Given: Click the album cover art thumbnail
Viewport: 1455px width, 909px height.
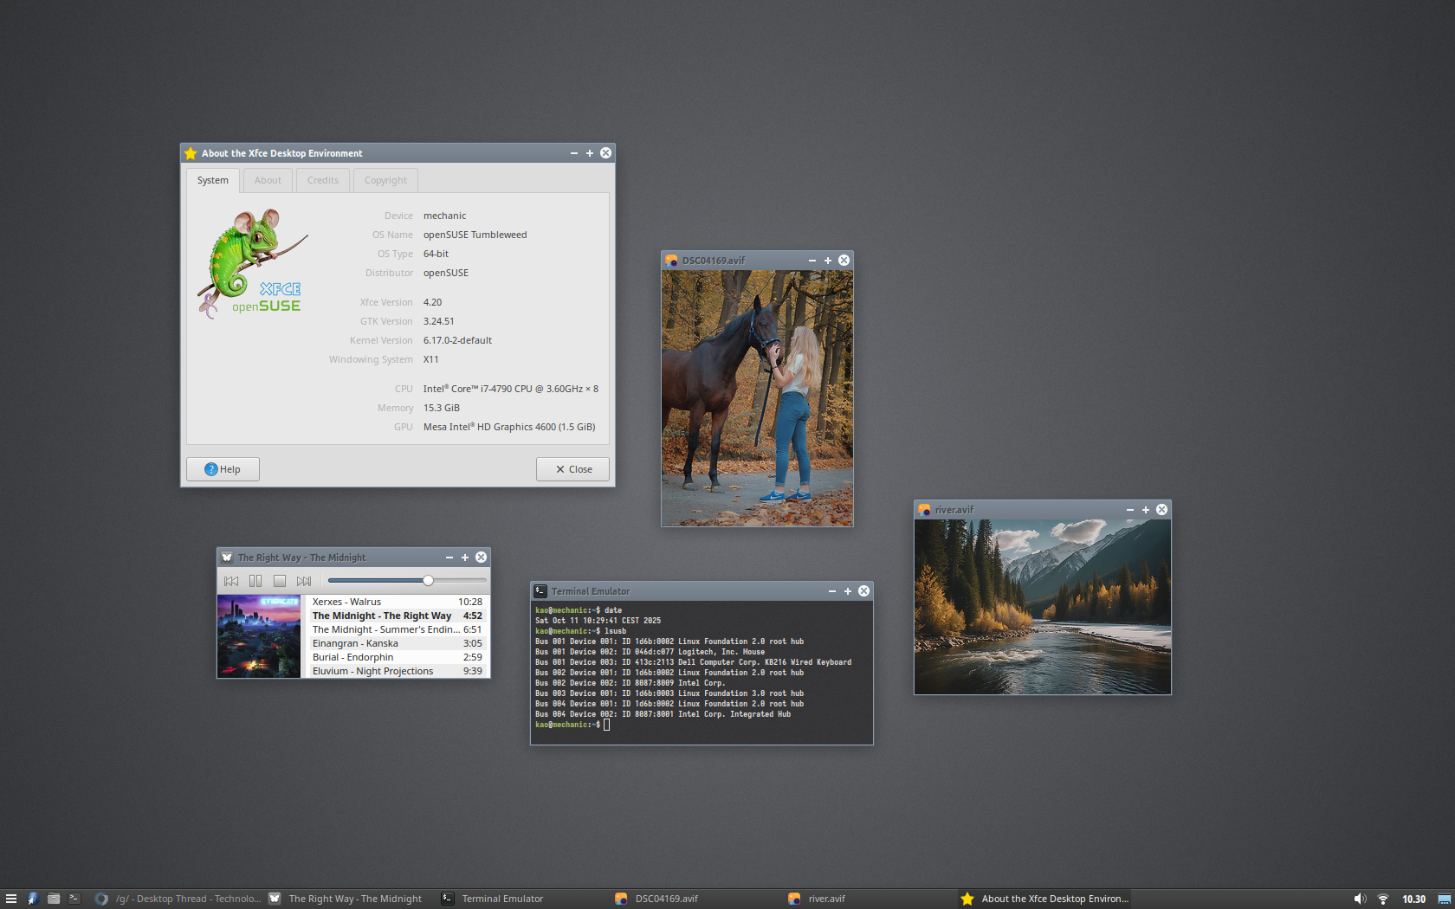Looking at the screenshot, I should (259, 636).
